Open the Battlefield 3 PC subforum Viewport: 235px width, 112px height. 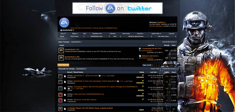(x=72, y=49)
